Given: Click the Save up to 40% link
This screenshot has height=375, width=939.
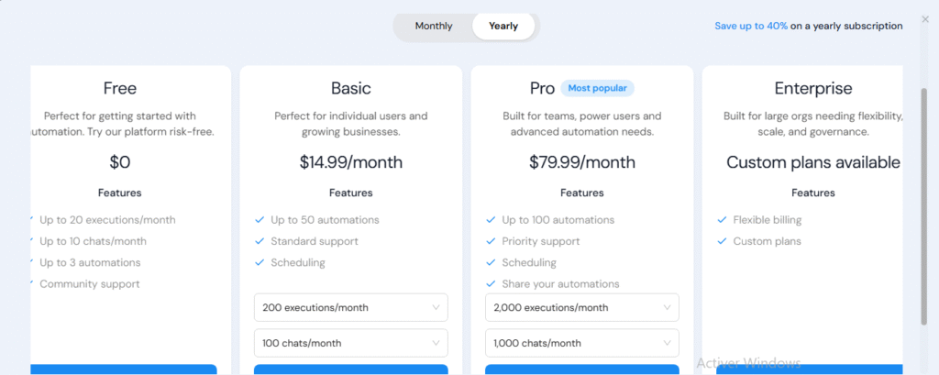Looking at the screenshot, I should (x=751, y=27).
